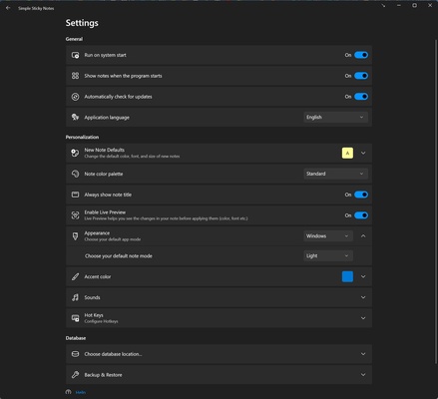Expand the Hot Keys section
The width and height of the screenshot is (438, 399).
[363, 318]
